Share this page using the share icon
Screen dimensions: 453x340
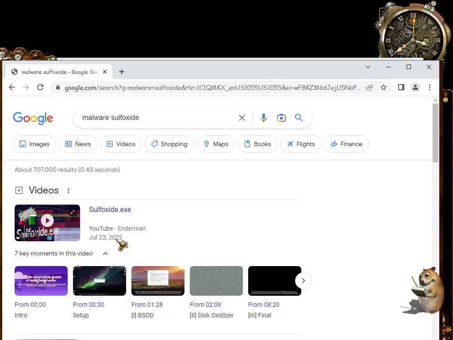tap(369, 87)
